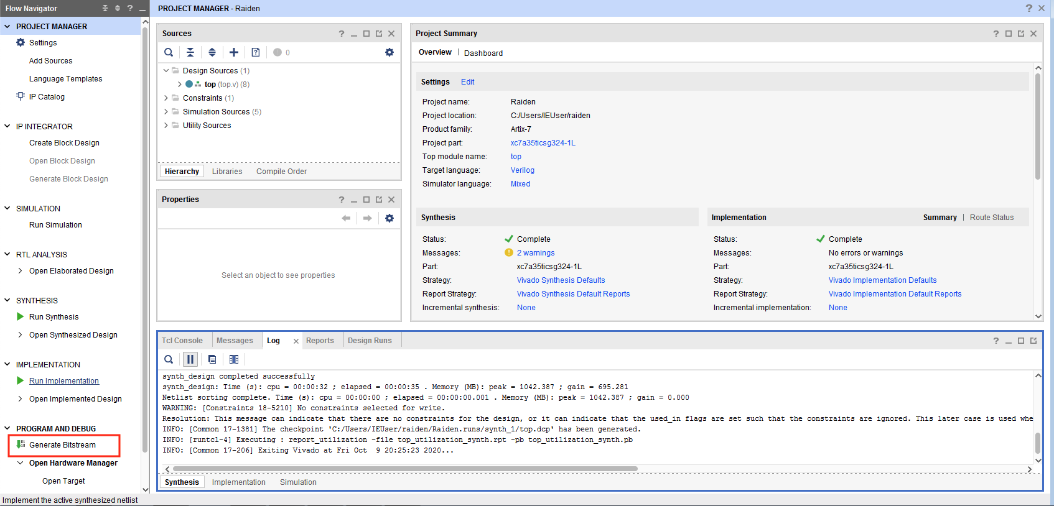The image size is (1054, 506).
Task: Click Edit link next to Settings
Action: click(x=467, y=82)
